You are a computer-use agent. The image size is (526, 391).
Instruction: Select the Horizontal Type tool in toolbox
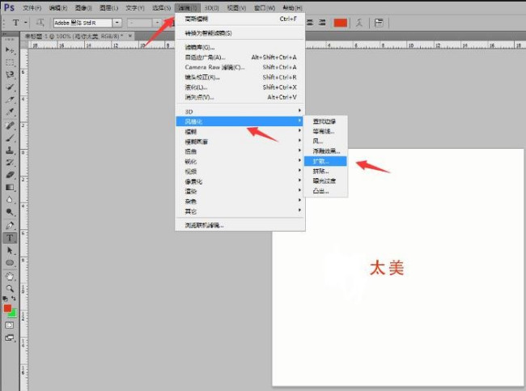[x=11, y=238]
